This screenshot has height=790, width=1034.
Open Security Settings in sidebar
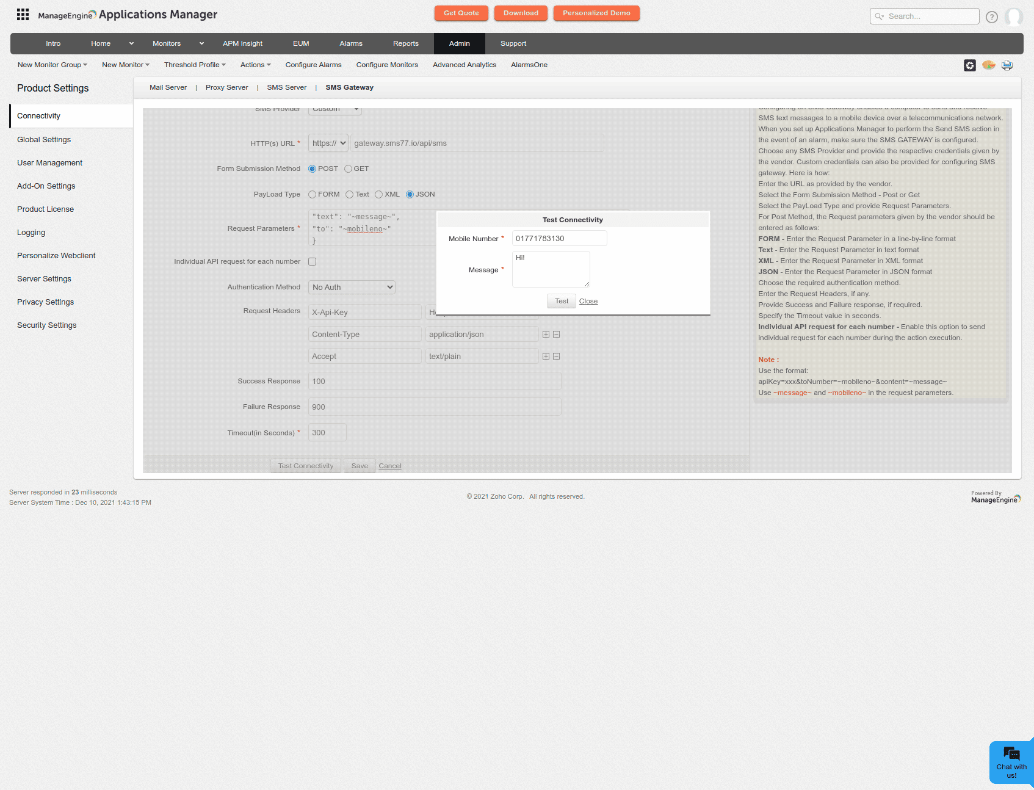(47, 325)
